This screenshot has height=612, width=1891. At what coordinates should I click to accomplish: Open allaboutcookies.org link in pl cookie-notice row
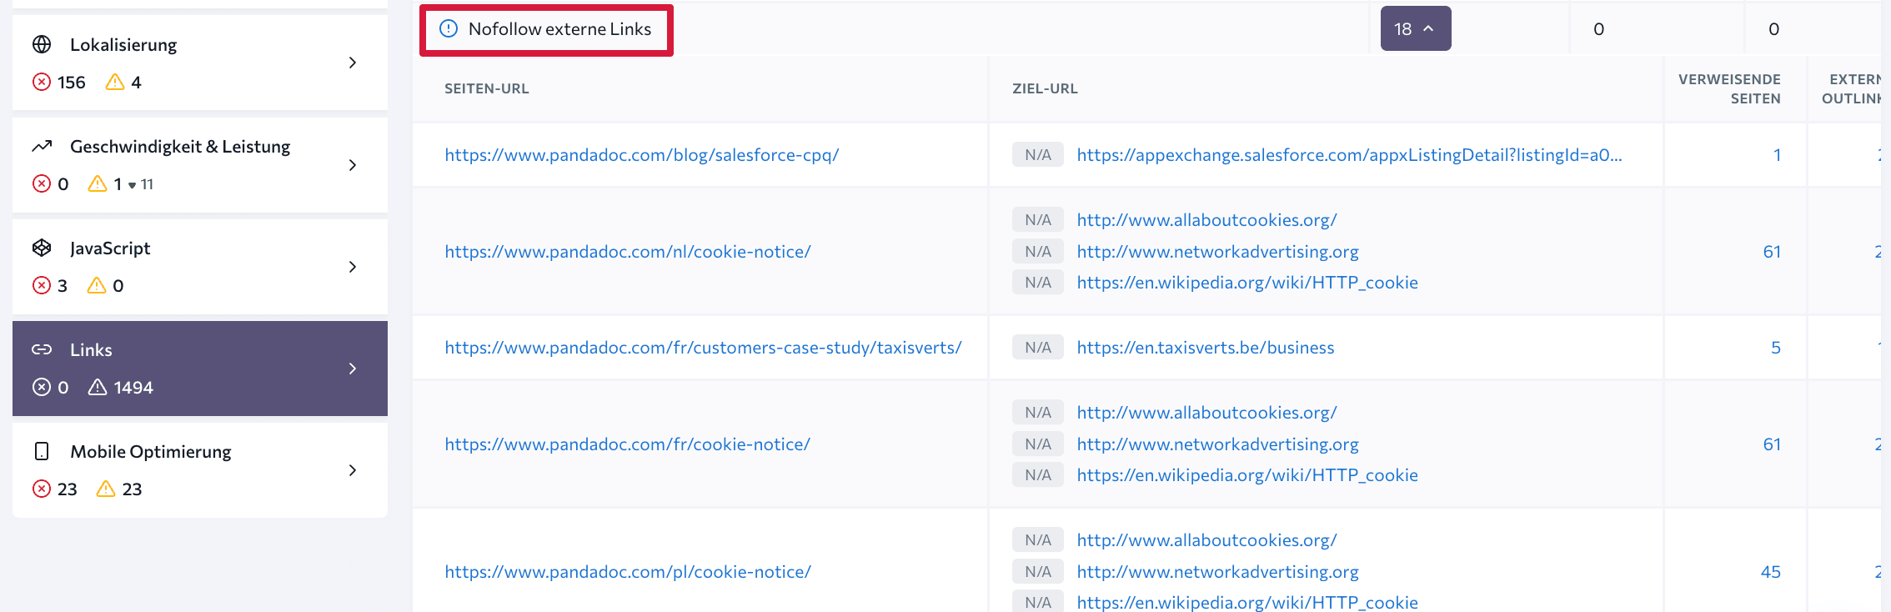[x=1206, y=540]
